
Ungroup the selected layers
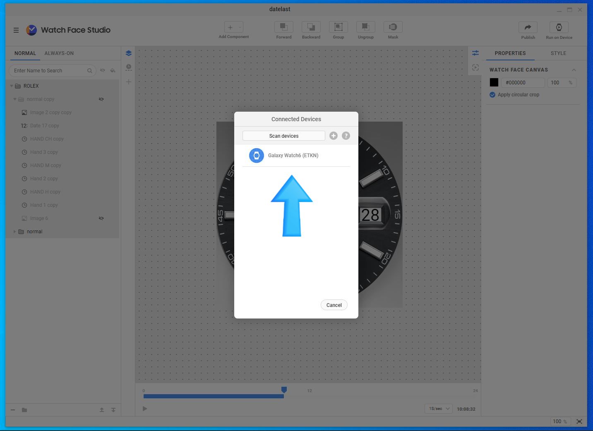[x=366, y=27]
